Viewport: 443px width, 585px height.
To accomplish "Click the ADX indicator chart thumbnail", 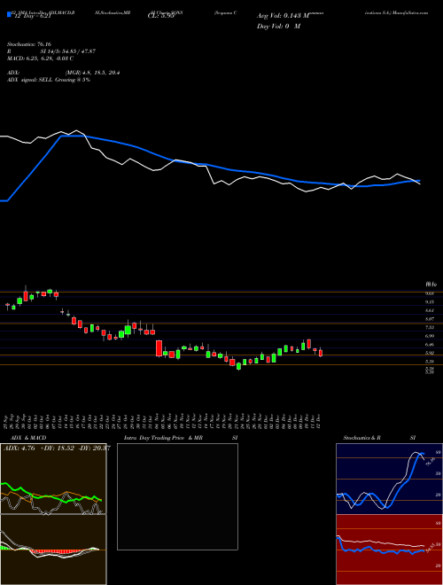I will click(x=53, y=479).
